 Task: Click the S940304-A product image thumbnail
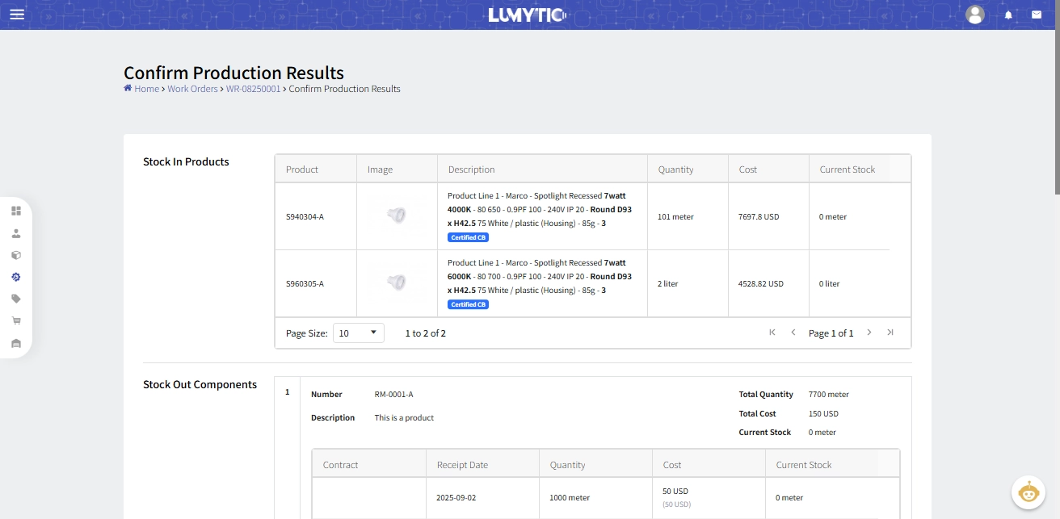pyautogui.click(x=396, y=216)
